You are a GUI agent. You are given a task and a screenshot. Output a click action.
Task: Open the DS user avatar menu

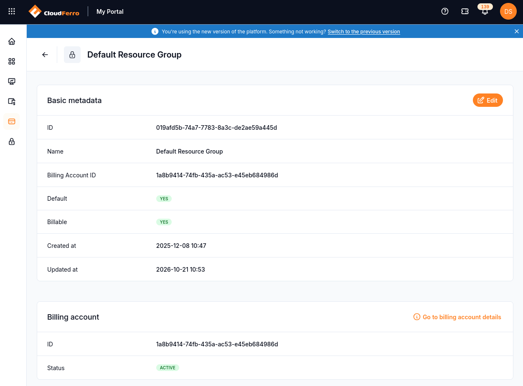coord(508,12)
